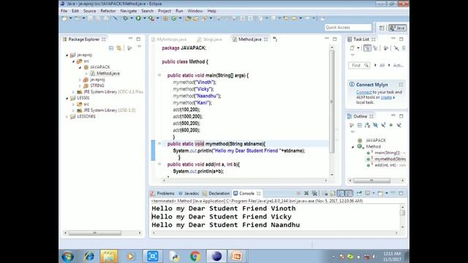Image resolution: width=468 pixels, height=263 pixels.
Task: Switch to the Strgs.java editor tab
Action: pyautogui.click(x=210, y=39)
